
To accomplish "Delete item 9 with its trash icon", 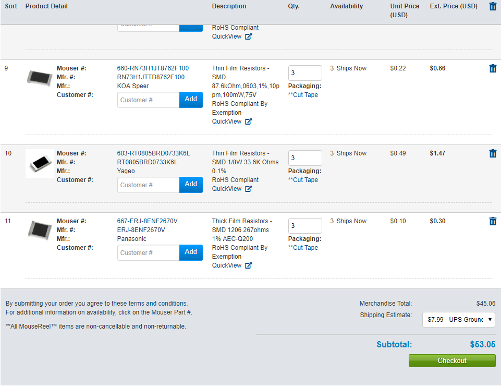I will click(493, 68).
